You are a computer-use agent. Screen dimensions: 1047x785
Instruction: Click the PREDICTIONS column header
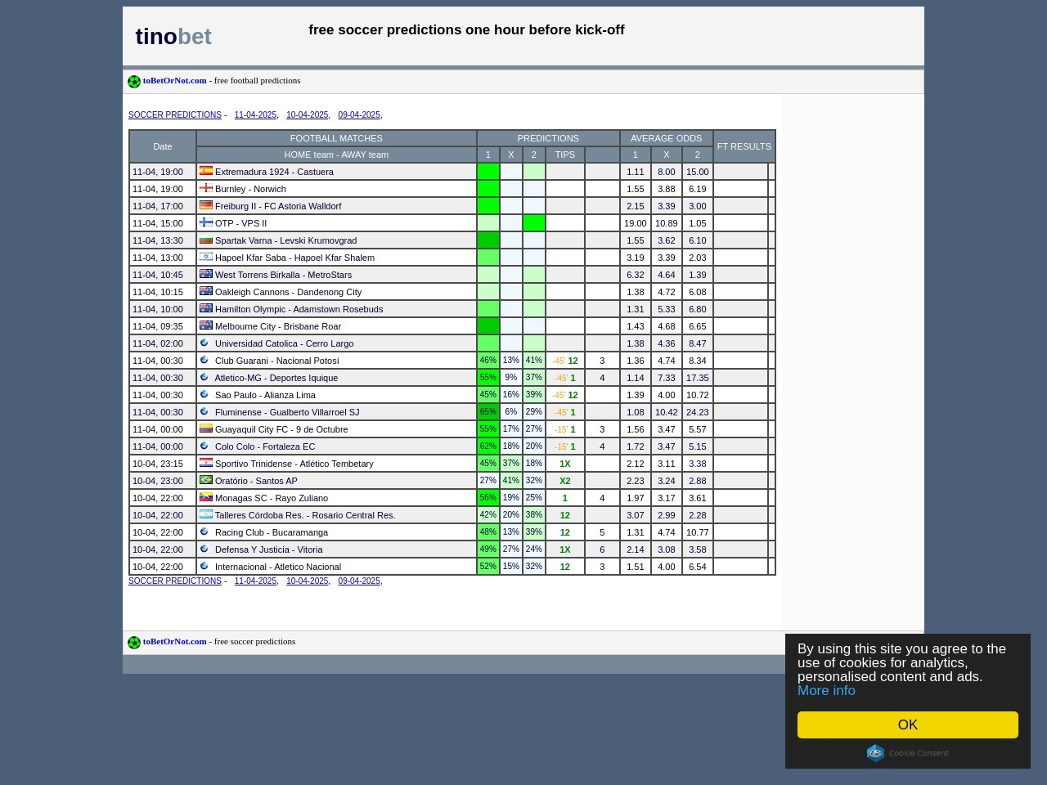click(x=548, y=138)
